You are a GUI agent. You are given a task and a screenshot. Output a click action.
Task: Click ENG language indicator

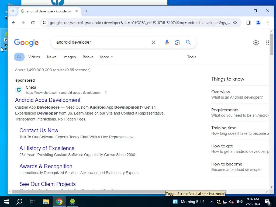[239, 202]
